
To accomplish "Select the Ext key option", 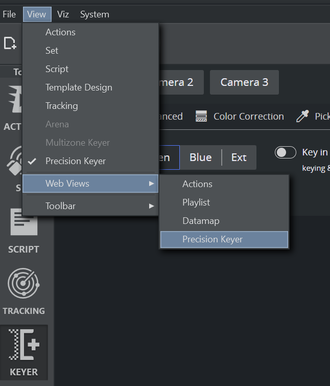I will pos(239,157).
